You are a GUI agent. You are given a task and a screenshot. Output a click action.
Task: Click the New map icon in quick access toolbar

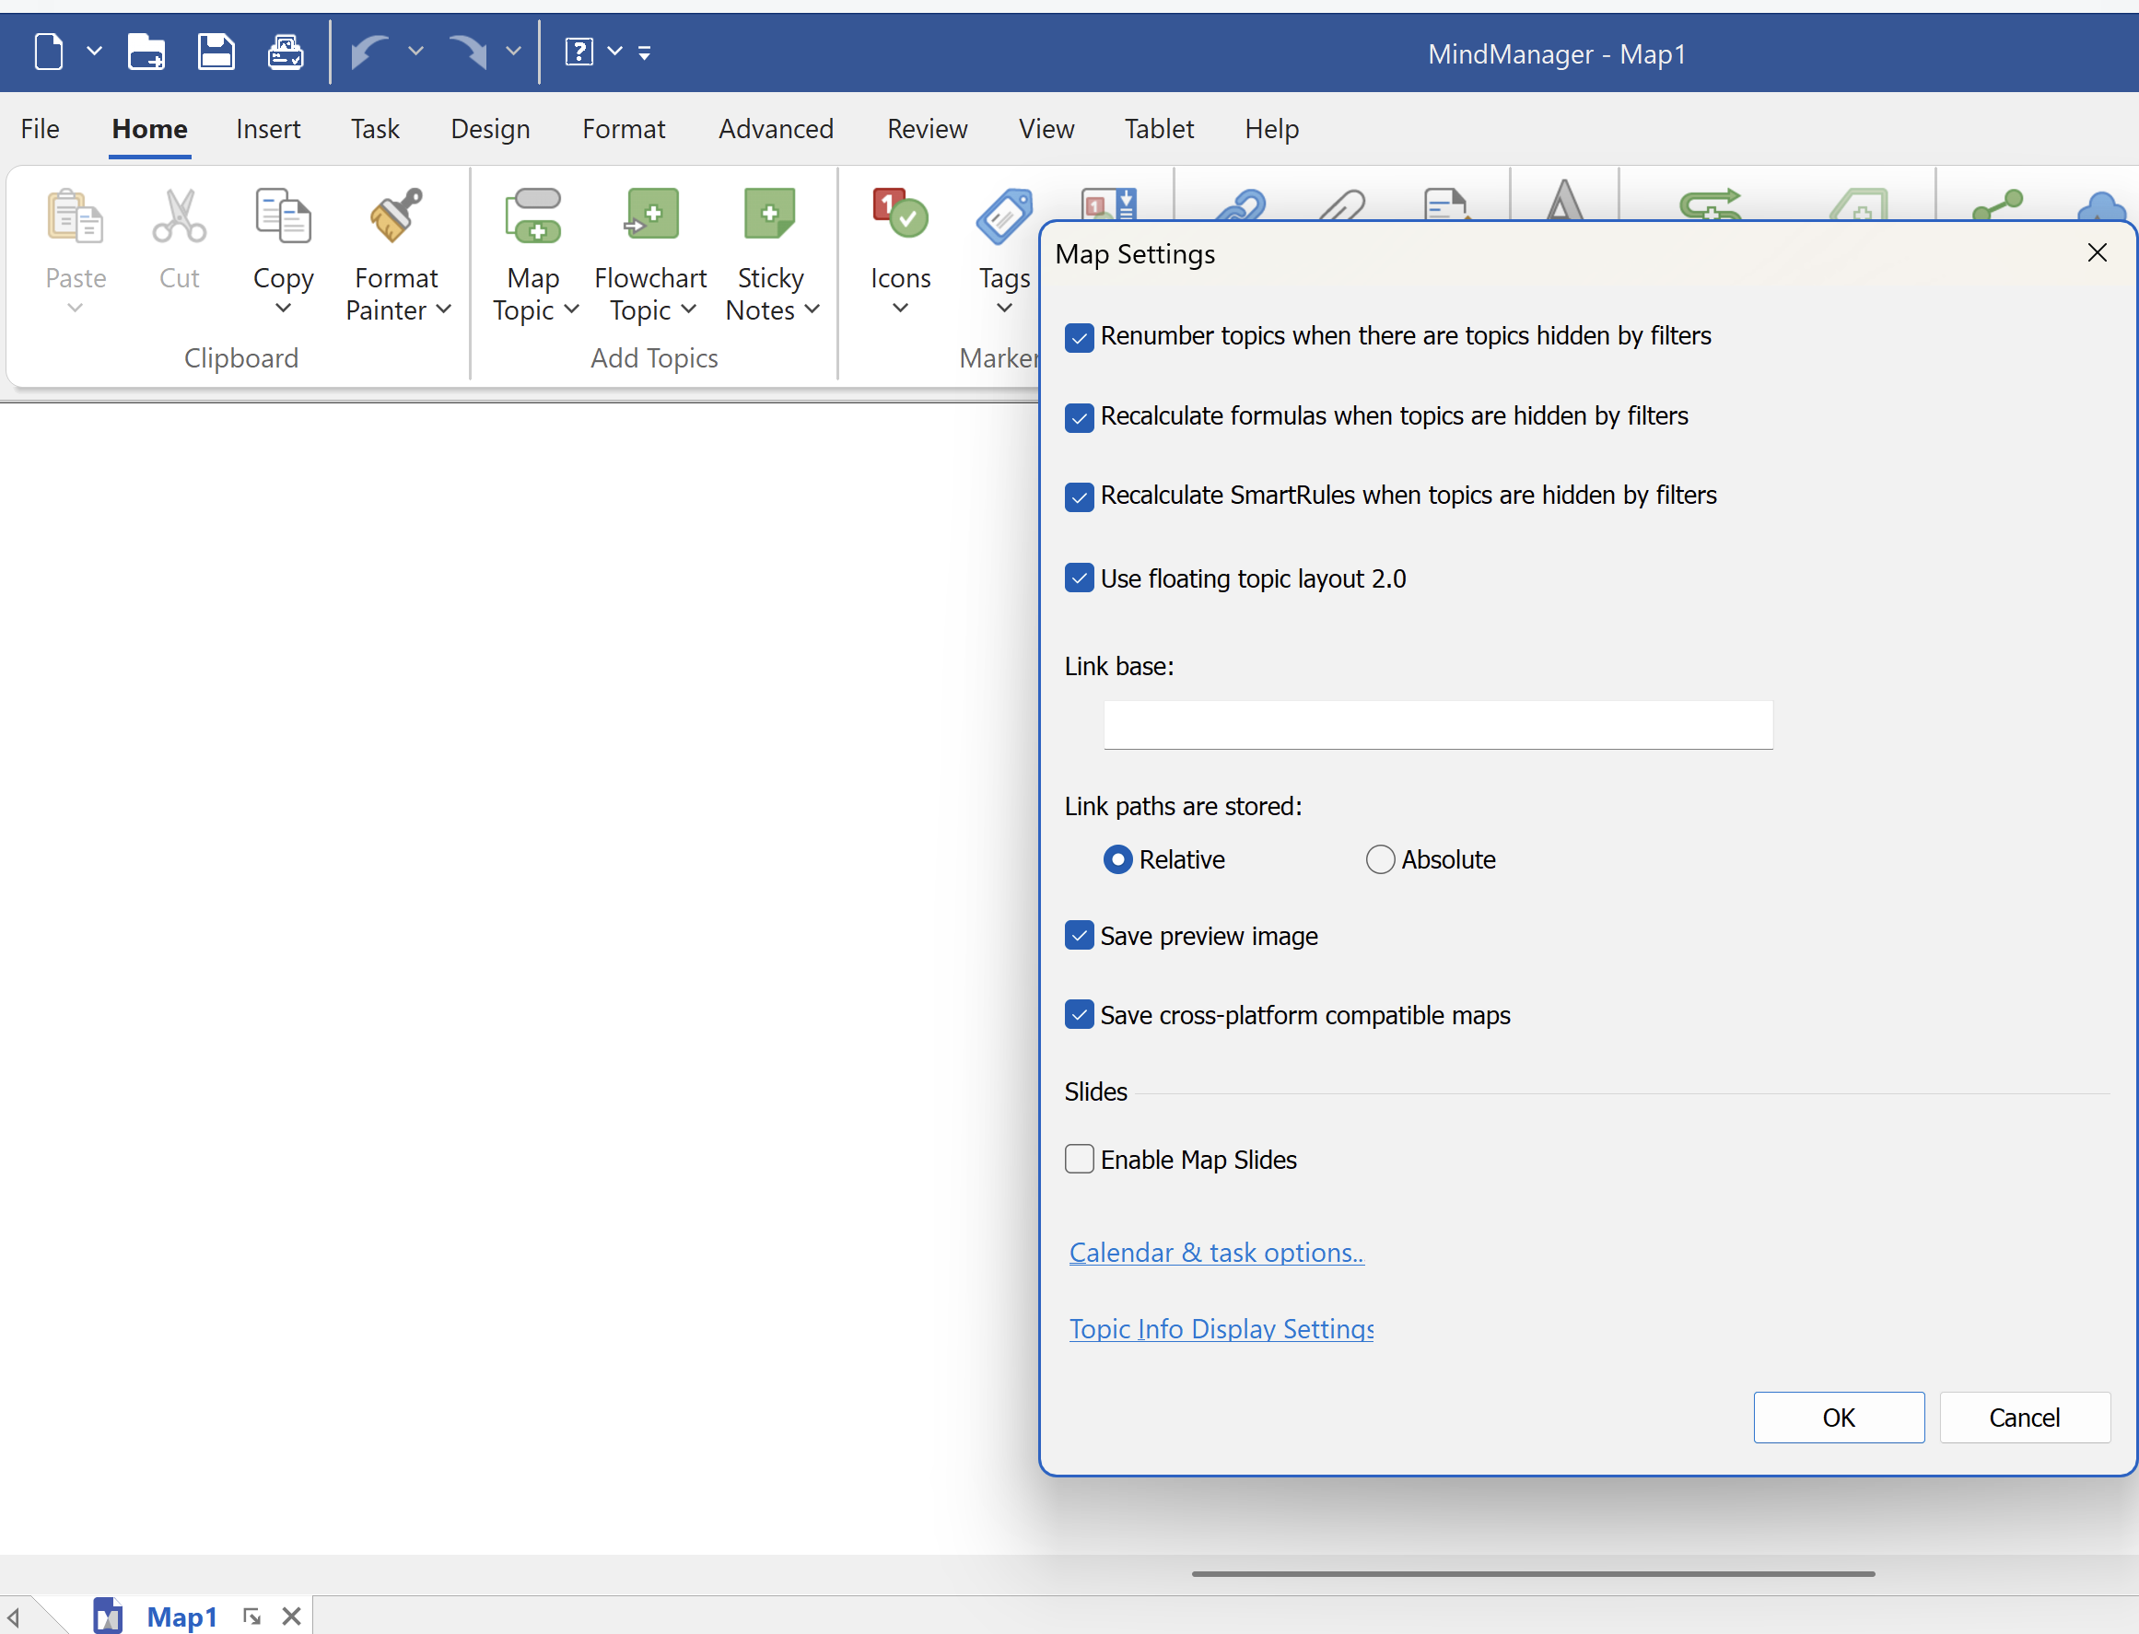click(x=49, y=52)
